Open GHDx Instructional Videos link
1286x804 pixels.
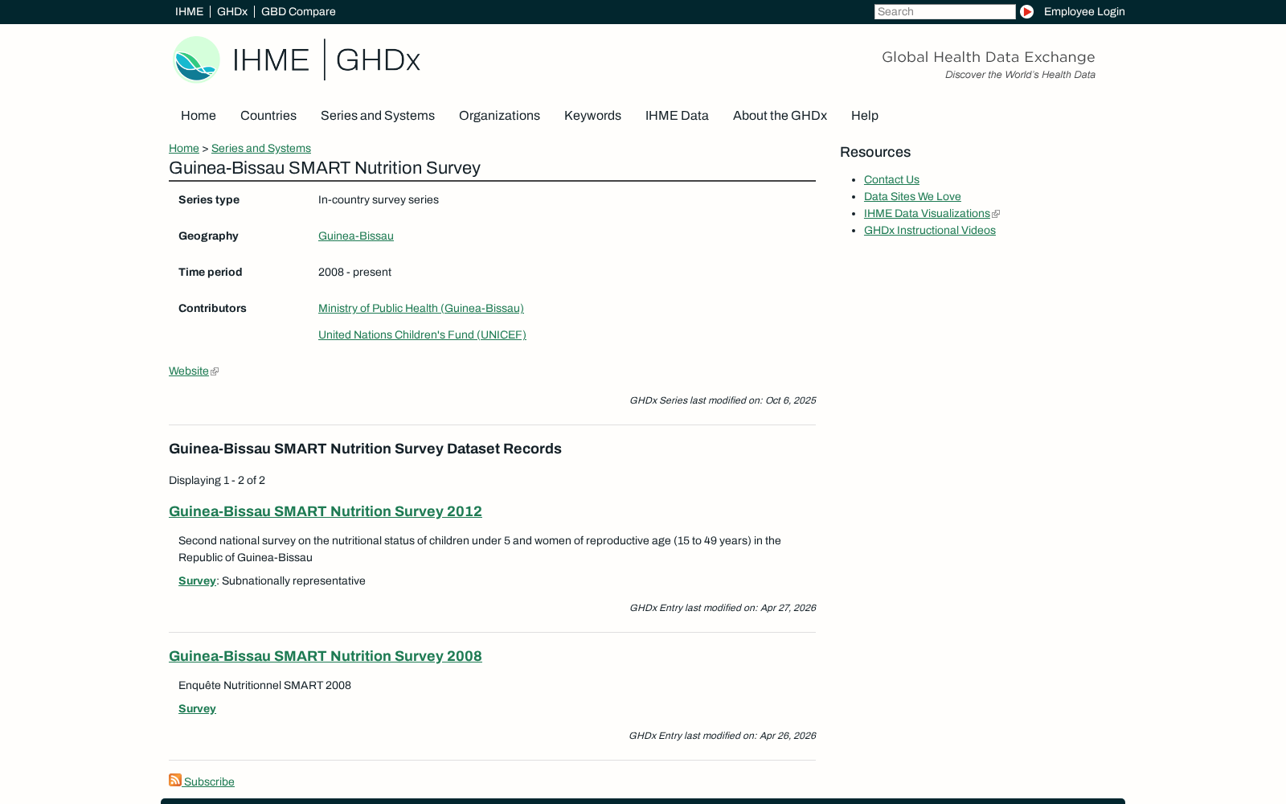pyautogui.click(x=930, y=230)
